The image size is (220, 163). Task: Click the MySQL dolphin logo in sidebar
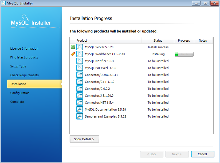pyautogui.click(x=25, y=17)
